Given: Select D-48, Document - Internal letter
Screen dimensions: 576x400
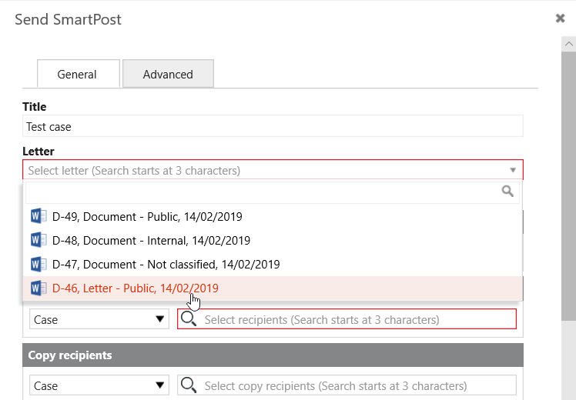Looking at the screenshot, I should coord(151,240).
